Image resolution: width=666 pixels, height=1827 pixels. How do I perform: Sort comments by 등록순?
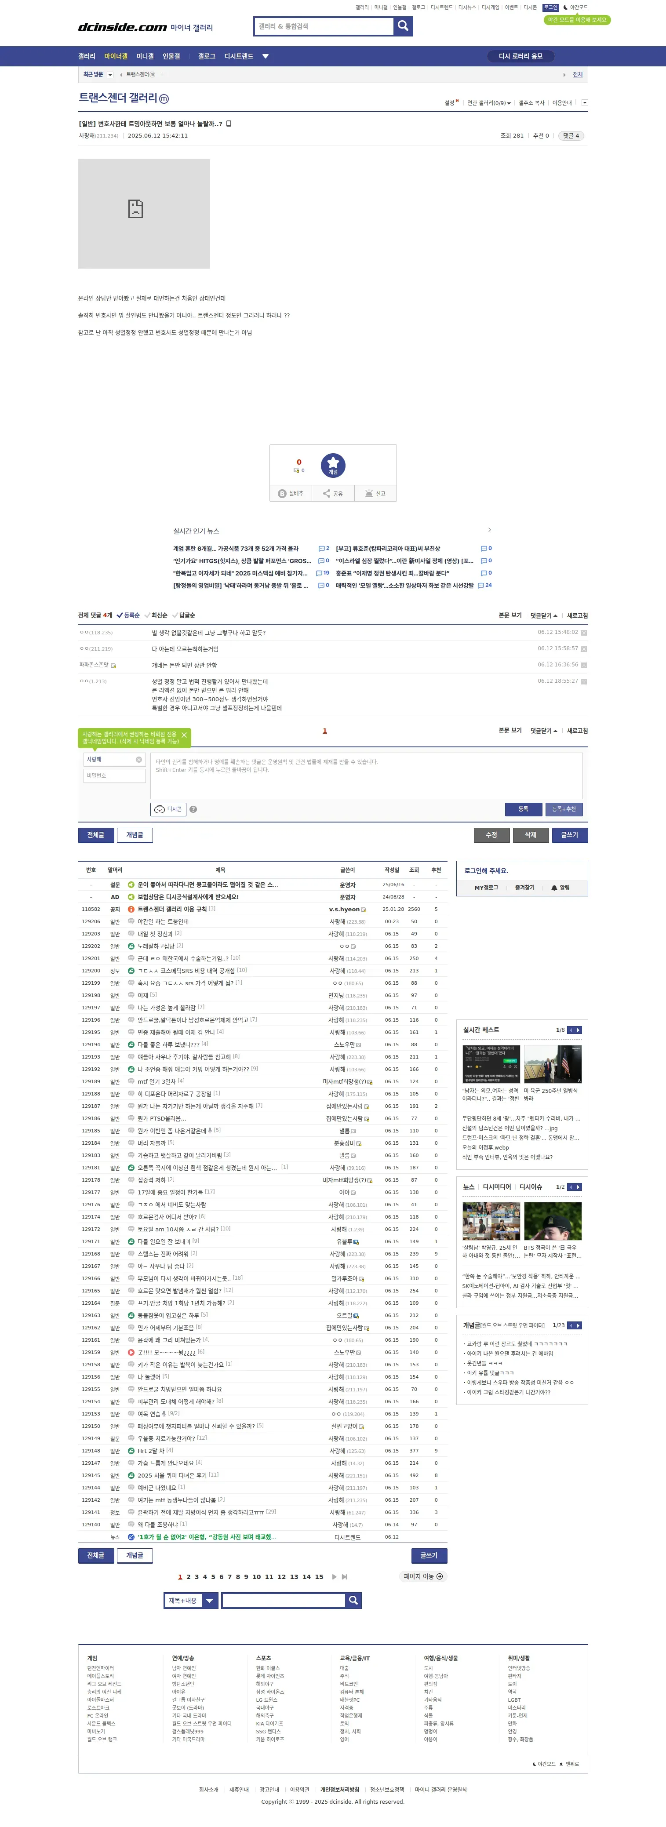click(128, 615)
